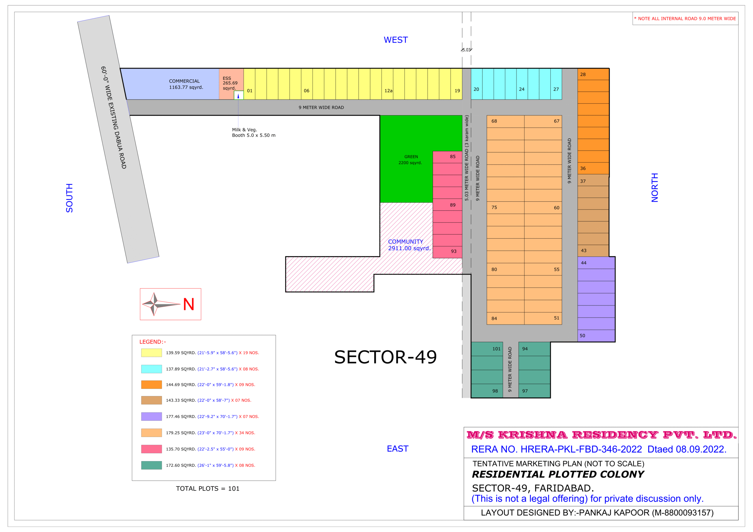The image size is (753, 532).
Task: Click the red internal road note box
Action: pyautogui.click(x=685, y=19)
